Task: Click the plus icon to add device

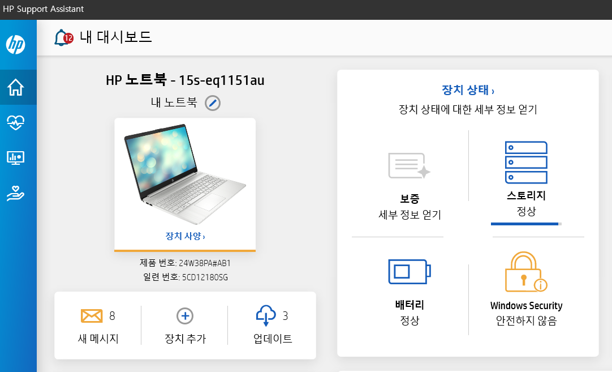Action: pos(185,316)
